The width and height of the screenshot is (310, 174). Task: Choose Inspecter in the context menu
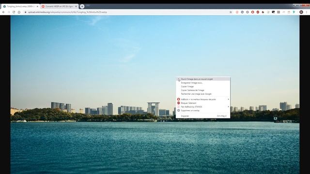203,116
